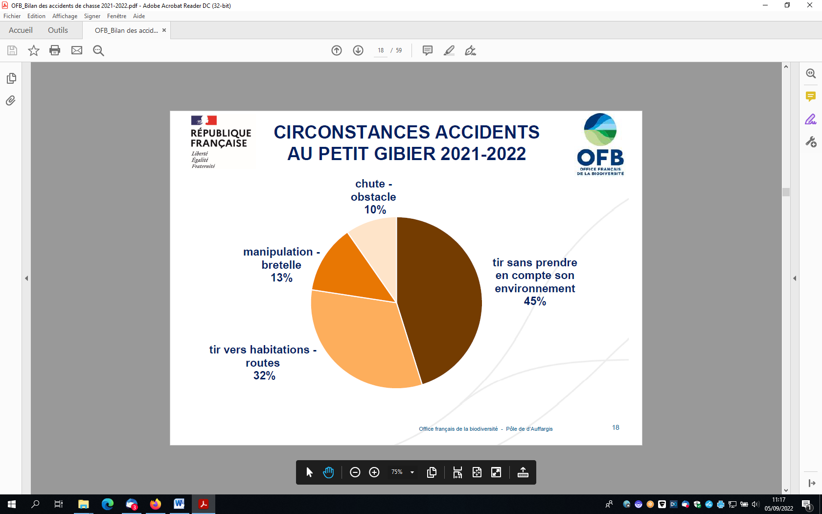Open attachments paperclip panel
Viewport: 822px width, 514px height.
(x=11, y=101)
